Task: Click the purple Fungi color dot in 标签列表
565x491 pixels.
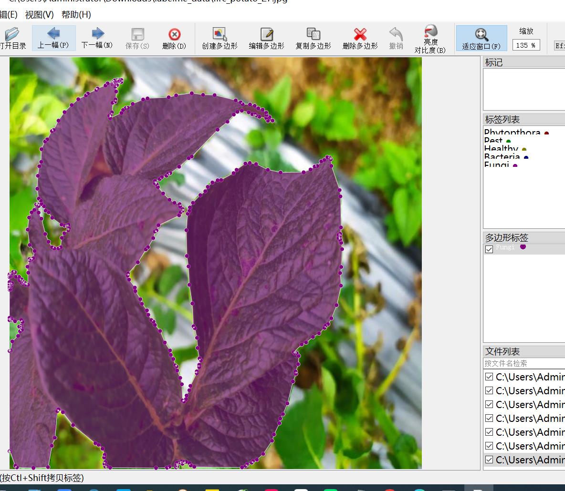Action: click(515, 165)
